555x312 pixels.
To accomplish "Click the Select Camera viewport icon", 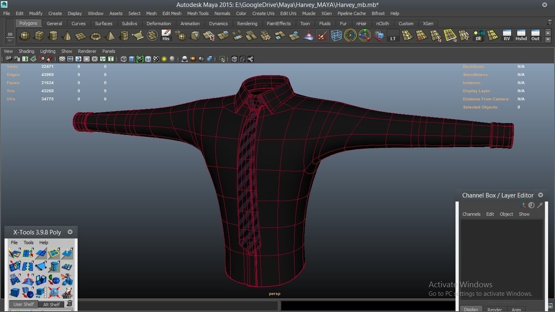I will 9,59.
